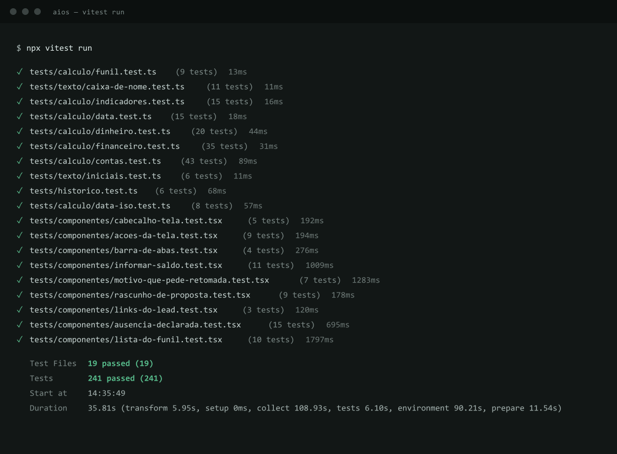The width and height of the screenshot is (617, 454).
Task: Click the '241 passed (241)' tests summary
Action: tap(125, 378)
